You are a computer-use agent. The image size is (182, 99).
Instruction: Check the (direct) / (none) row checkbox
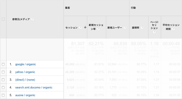[x=3, y=80]
